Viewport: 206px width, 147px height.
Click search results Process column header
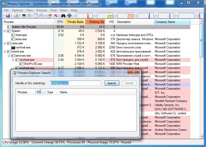pyautogui.click(x=25, y=92)
